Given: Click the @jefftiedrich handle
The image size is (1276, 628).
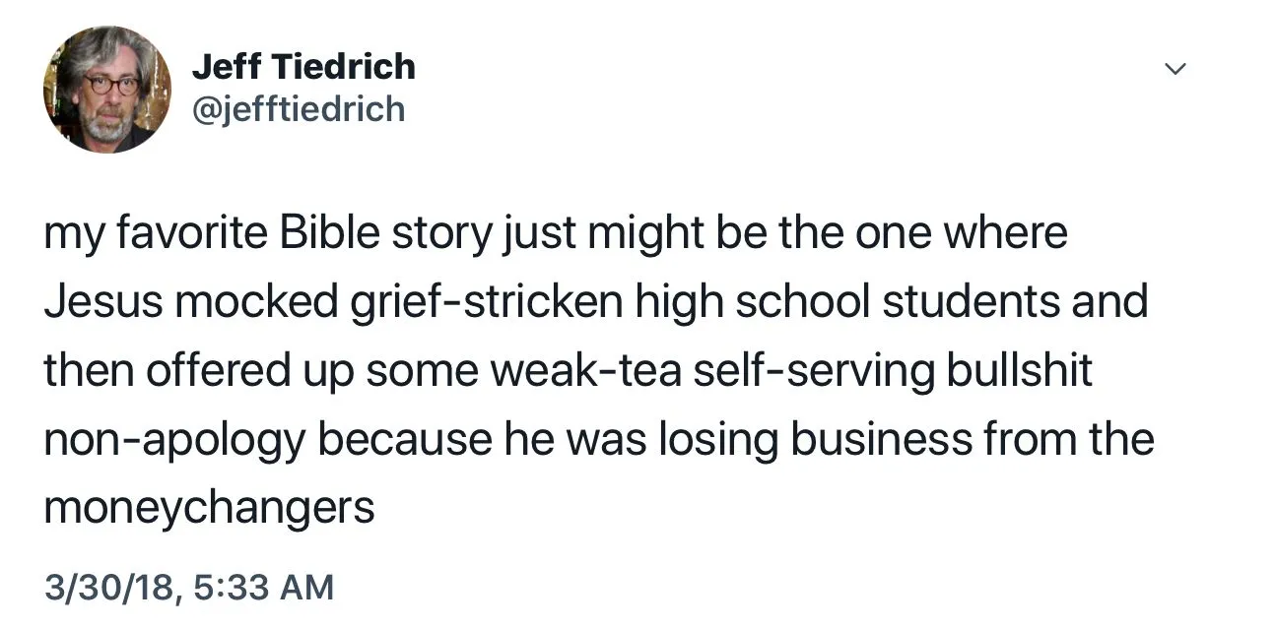Looking at the screenshot, I should 299,108.
